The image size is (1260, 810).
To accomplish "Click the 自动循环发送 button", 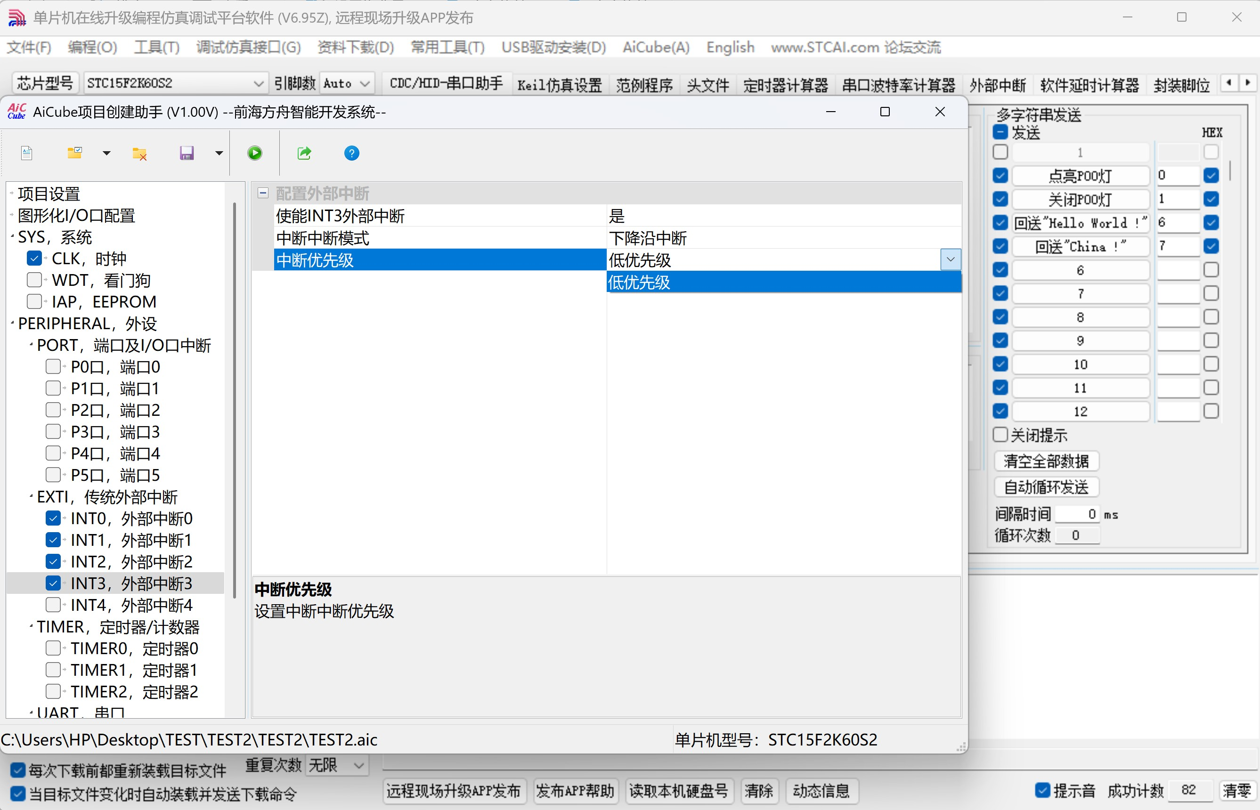I will [x=1046, y=487].
